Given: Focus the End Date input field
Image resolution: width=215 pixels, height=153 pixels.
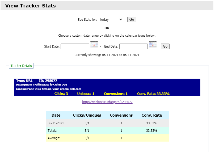Looking at the screenshot, I should tap(134, 46).
